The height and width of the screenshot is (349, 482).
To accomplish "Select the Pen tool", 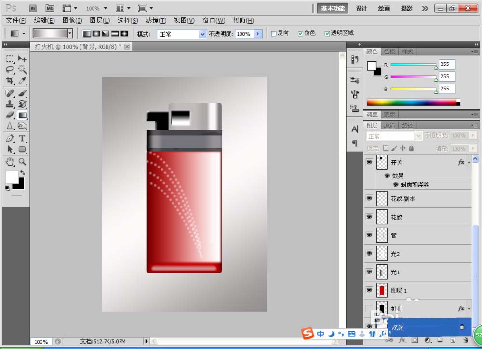I will pyautogui.click(x=10, y=138).
